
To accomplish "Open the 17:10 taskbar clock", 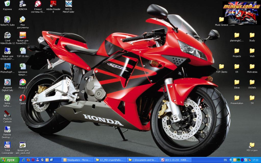I will (x=255, y=160).
